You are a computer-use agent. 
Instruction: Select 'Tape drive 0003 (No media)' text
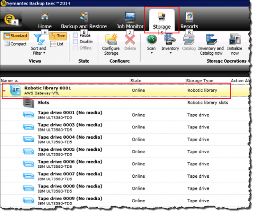[x=70, y=125]
